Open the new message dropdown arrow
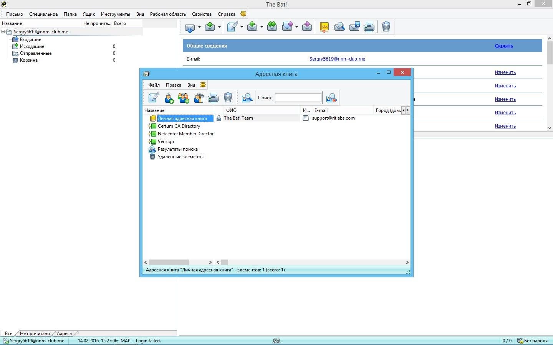The height and width of the screenshot is (345, 553). point(242,27)
